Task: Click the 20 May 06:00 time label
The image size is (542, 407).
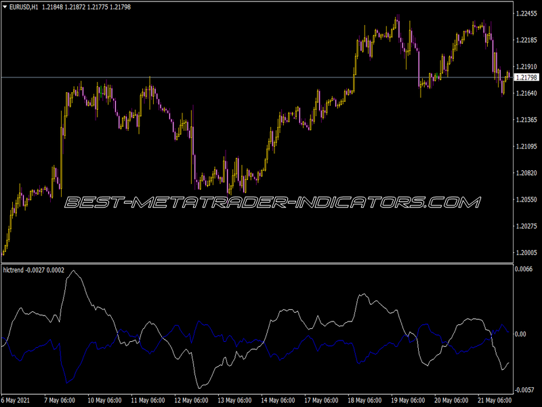Action: 451,400
